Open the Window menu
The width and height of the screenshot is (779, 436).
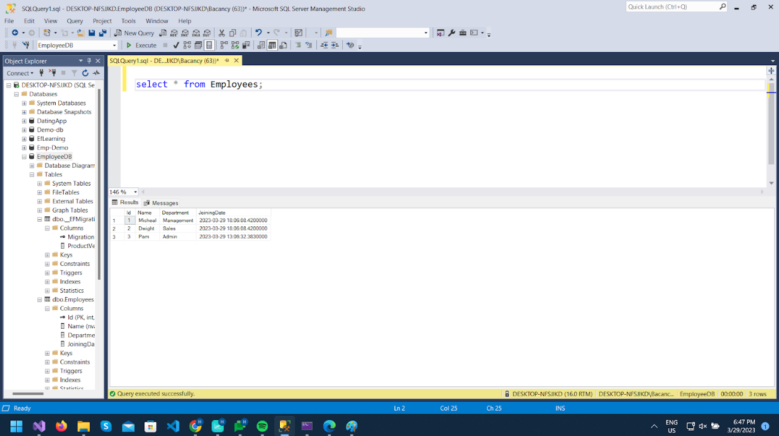click(x=157, y=21)
